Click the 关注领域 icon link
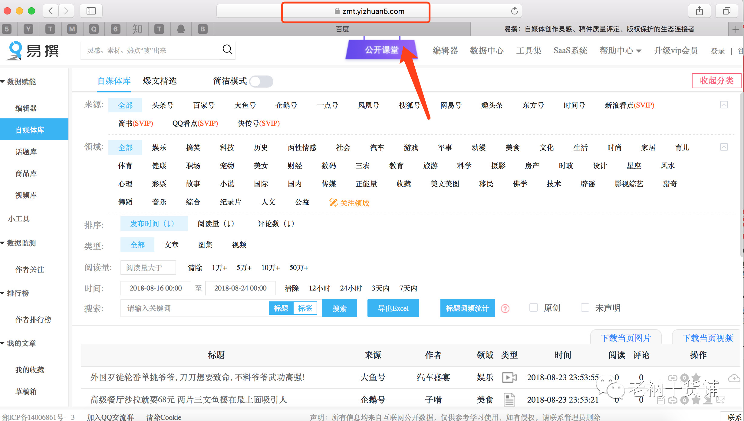 (349, 203)
